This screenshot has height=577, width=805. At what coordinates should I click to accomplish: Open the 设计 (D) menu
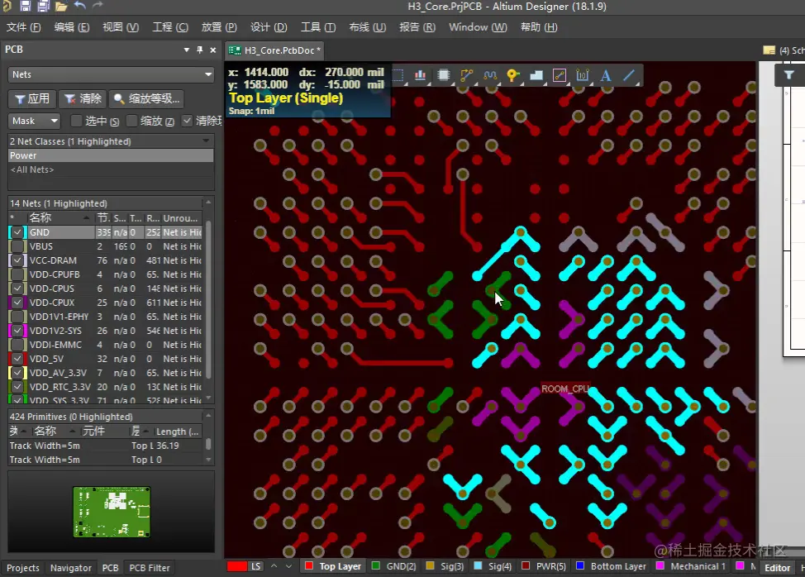(269, 27)
